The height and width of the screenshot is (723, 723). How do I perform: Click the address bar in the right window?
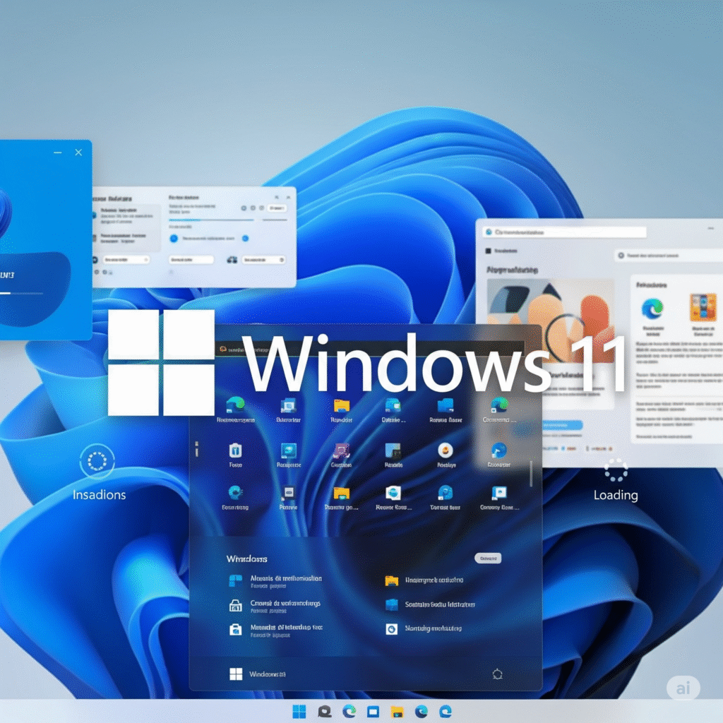(564, 232)
